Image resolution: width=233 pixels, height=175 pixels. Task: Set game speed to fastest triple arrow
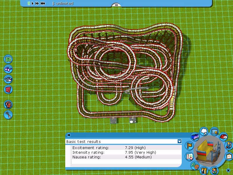(x=43, y=3)
